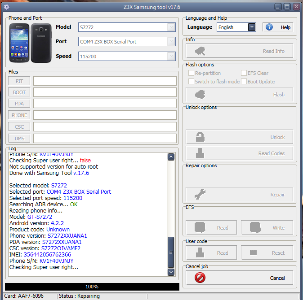This screenshot has width=303, height=300.
Task: Close the Z3X Samsung tool window
Action: tap(296, 7)
